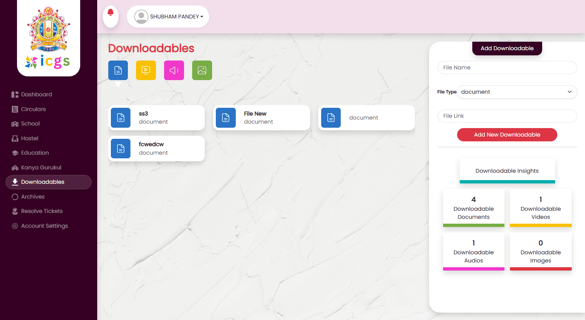
Task: Expand the File Type dropdown
Action: pyautogui.click(x=517, y=92)
